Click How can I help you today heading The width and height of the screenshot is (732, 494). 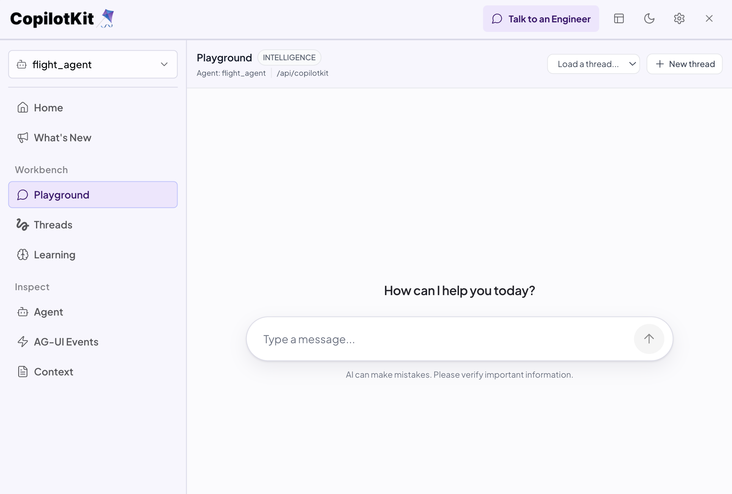459,291
